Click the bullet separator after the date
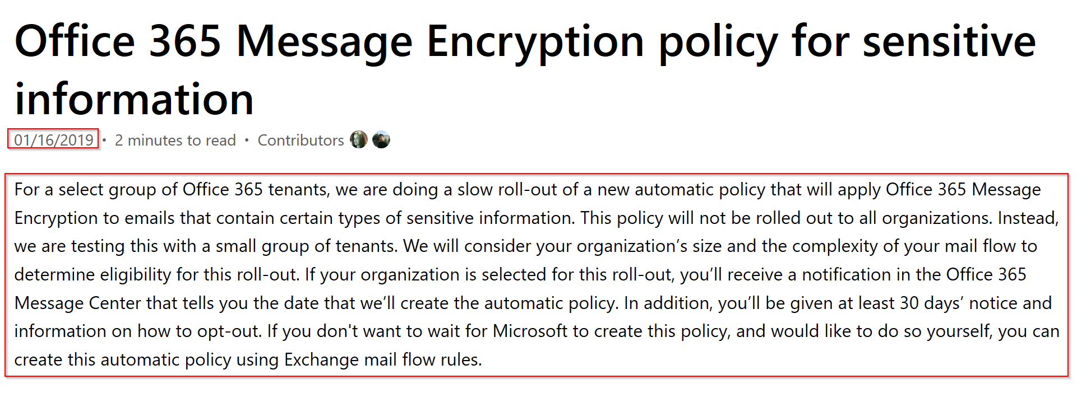Image resolution: width=1077 pixels, height=407 pixels. [104, 140]
